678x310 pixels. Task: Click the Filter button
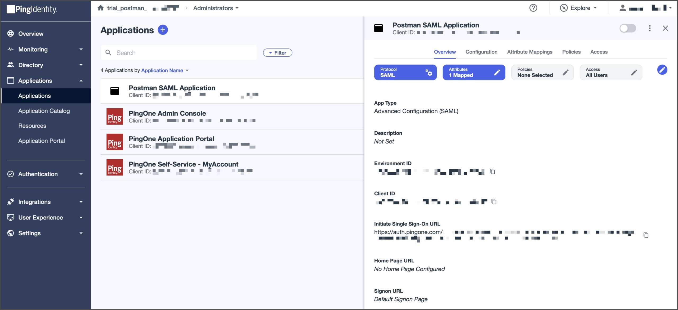[x=278, y=52]
